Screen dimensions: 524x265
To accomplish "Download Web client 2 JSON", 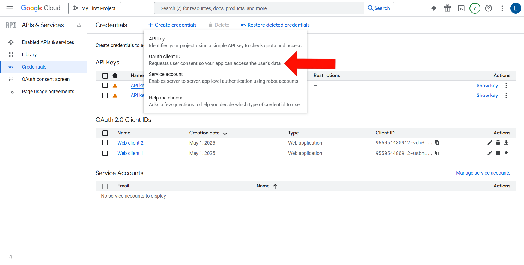I will [506, 143].
